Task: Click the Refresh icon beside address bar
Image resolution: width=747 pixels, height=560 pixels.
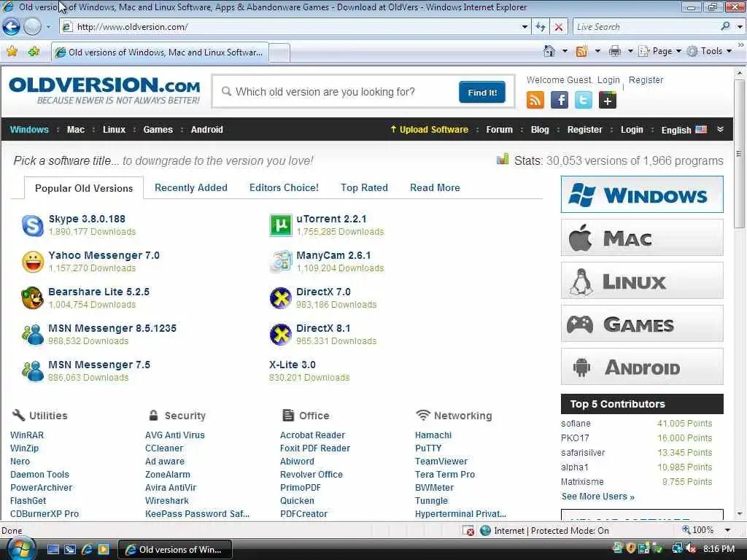Action: coord(541,27)
